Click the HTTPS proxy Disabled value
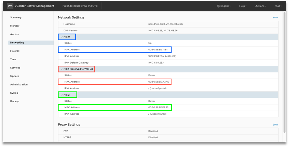The height and width of the screenshot is (147, 289). coord(153,137)
